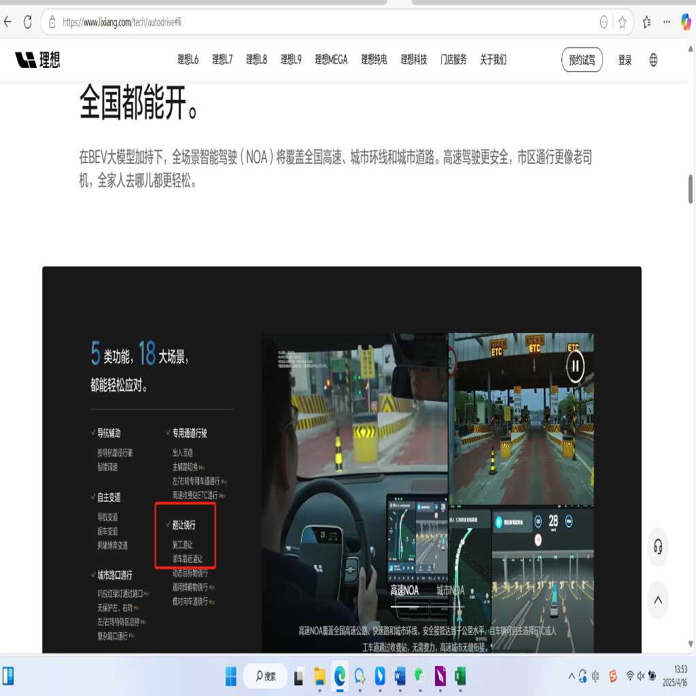Open the 理想L9 menu
The image size is (696, 696).
(x=291, y=60)
